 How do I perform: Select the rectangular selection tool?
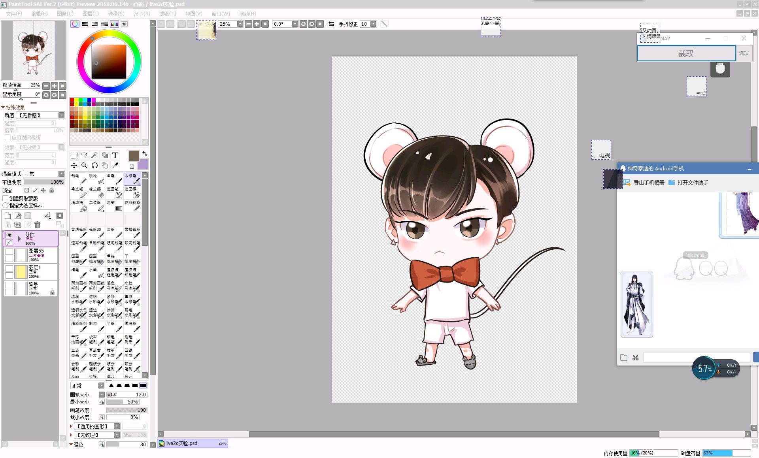pyautogui.click(x=74, y=155)
